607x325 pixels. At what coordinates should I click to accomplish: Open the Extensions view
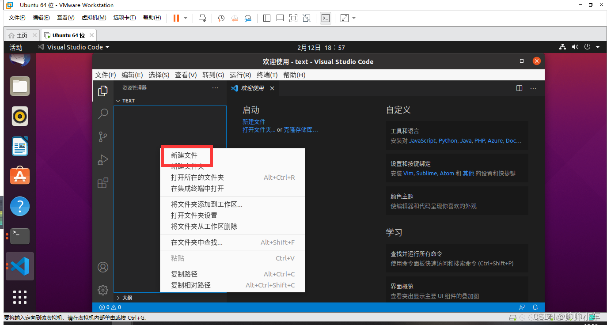[x=103, y=182]
